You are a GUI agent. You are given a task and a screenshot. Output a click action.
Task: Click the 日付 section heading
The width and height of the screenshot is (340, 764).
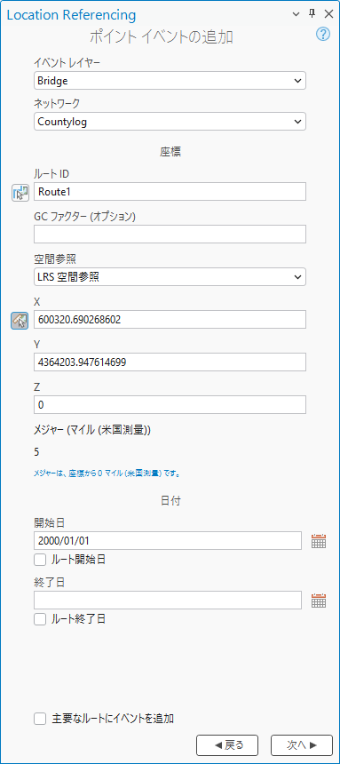pyautogui.click(x=170, y=501)
